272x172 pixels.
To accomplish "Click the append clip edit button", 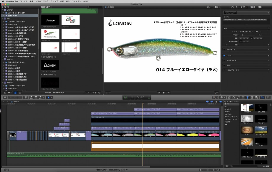I will click(41, 97).
